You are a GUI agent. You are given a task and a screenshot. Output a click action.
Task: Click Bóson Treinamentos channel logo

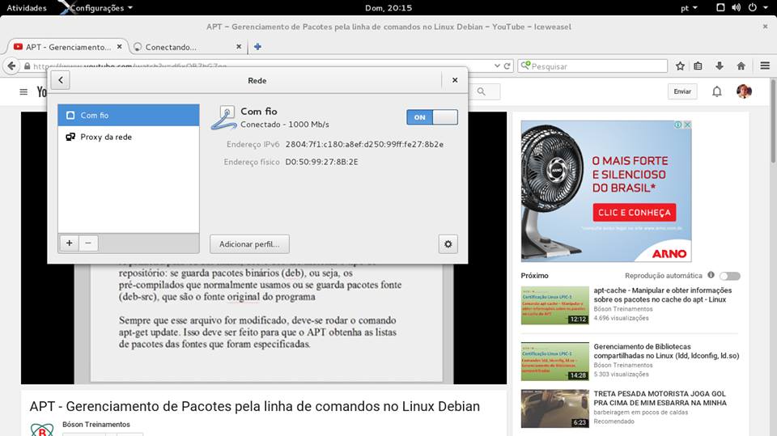click(x=42, y=430)
